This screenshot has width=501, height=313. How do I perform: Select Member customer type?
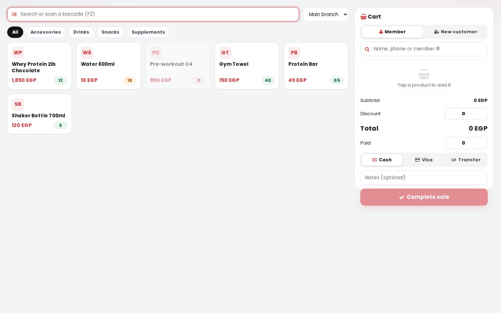(393, 32)
